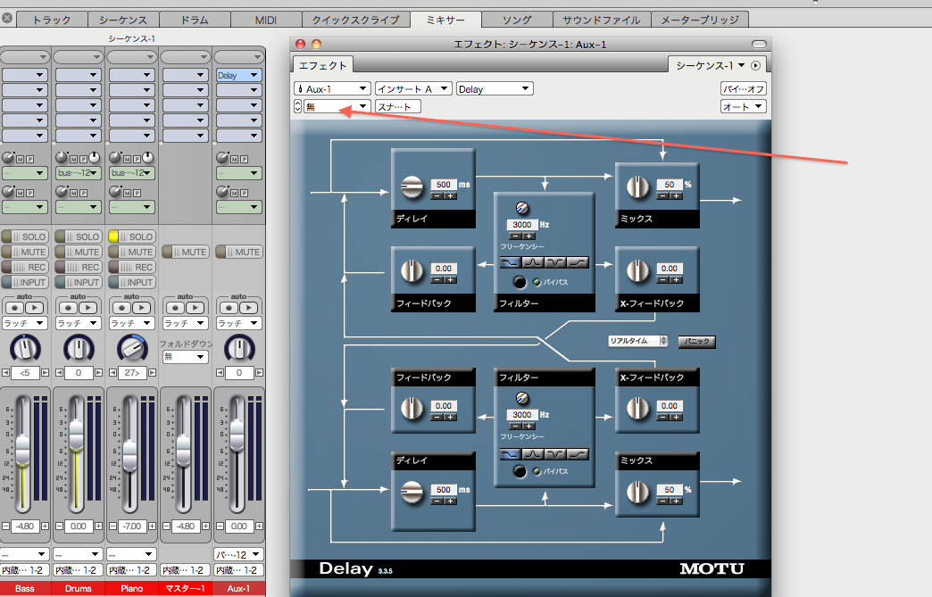Click the バイ…オフ button
This screenshot has width=932, height=597.
[x=744, y=89]
